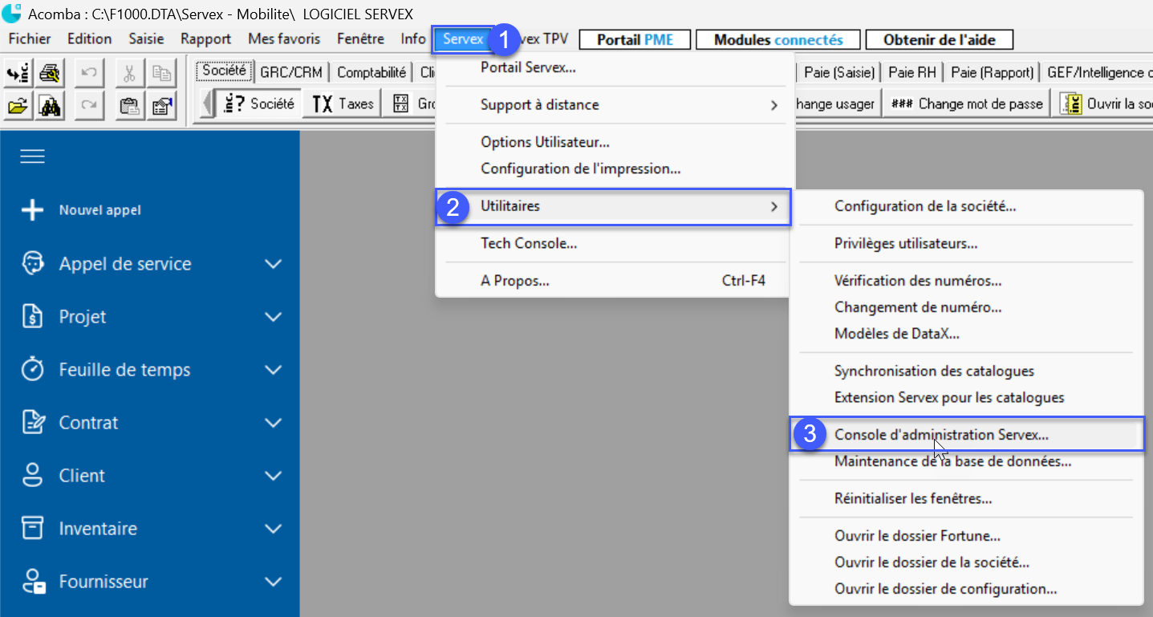Open the Saisie menu
Screen dimensions: 1153x617
(146, 39)
